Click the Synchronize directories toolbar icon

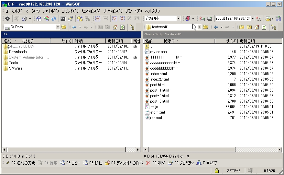[x=46, y=18]
